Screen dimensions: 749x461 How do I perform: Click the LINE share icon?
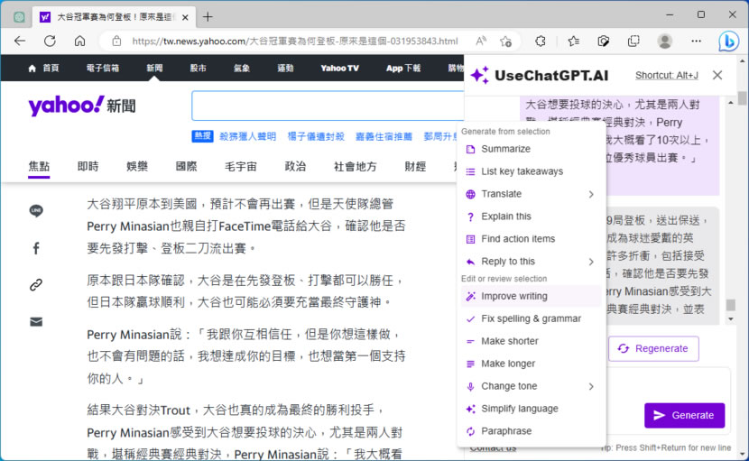pos(36,211)
